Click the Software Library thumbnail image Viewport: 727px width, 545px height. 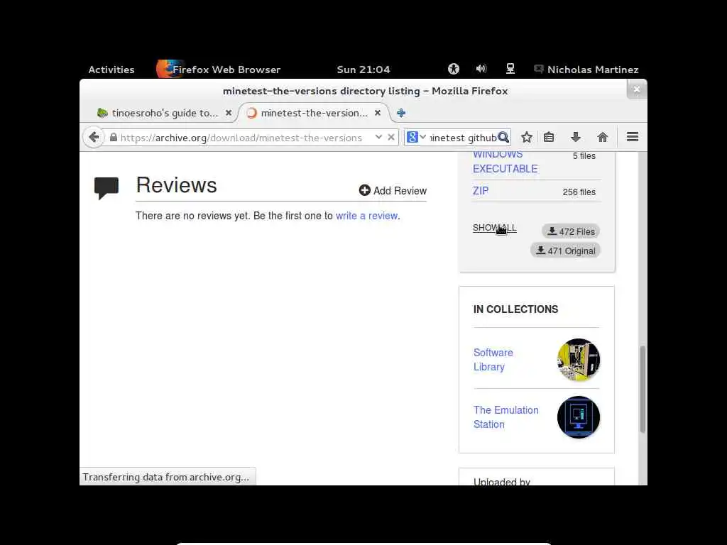pos(578,360)
